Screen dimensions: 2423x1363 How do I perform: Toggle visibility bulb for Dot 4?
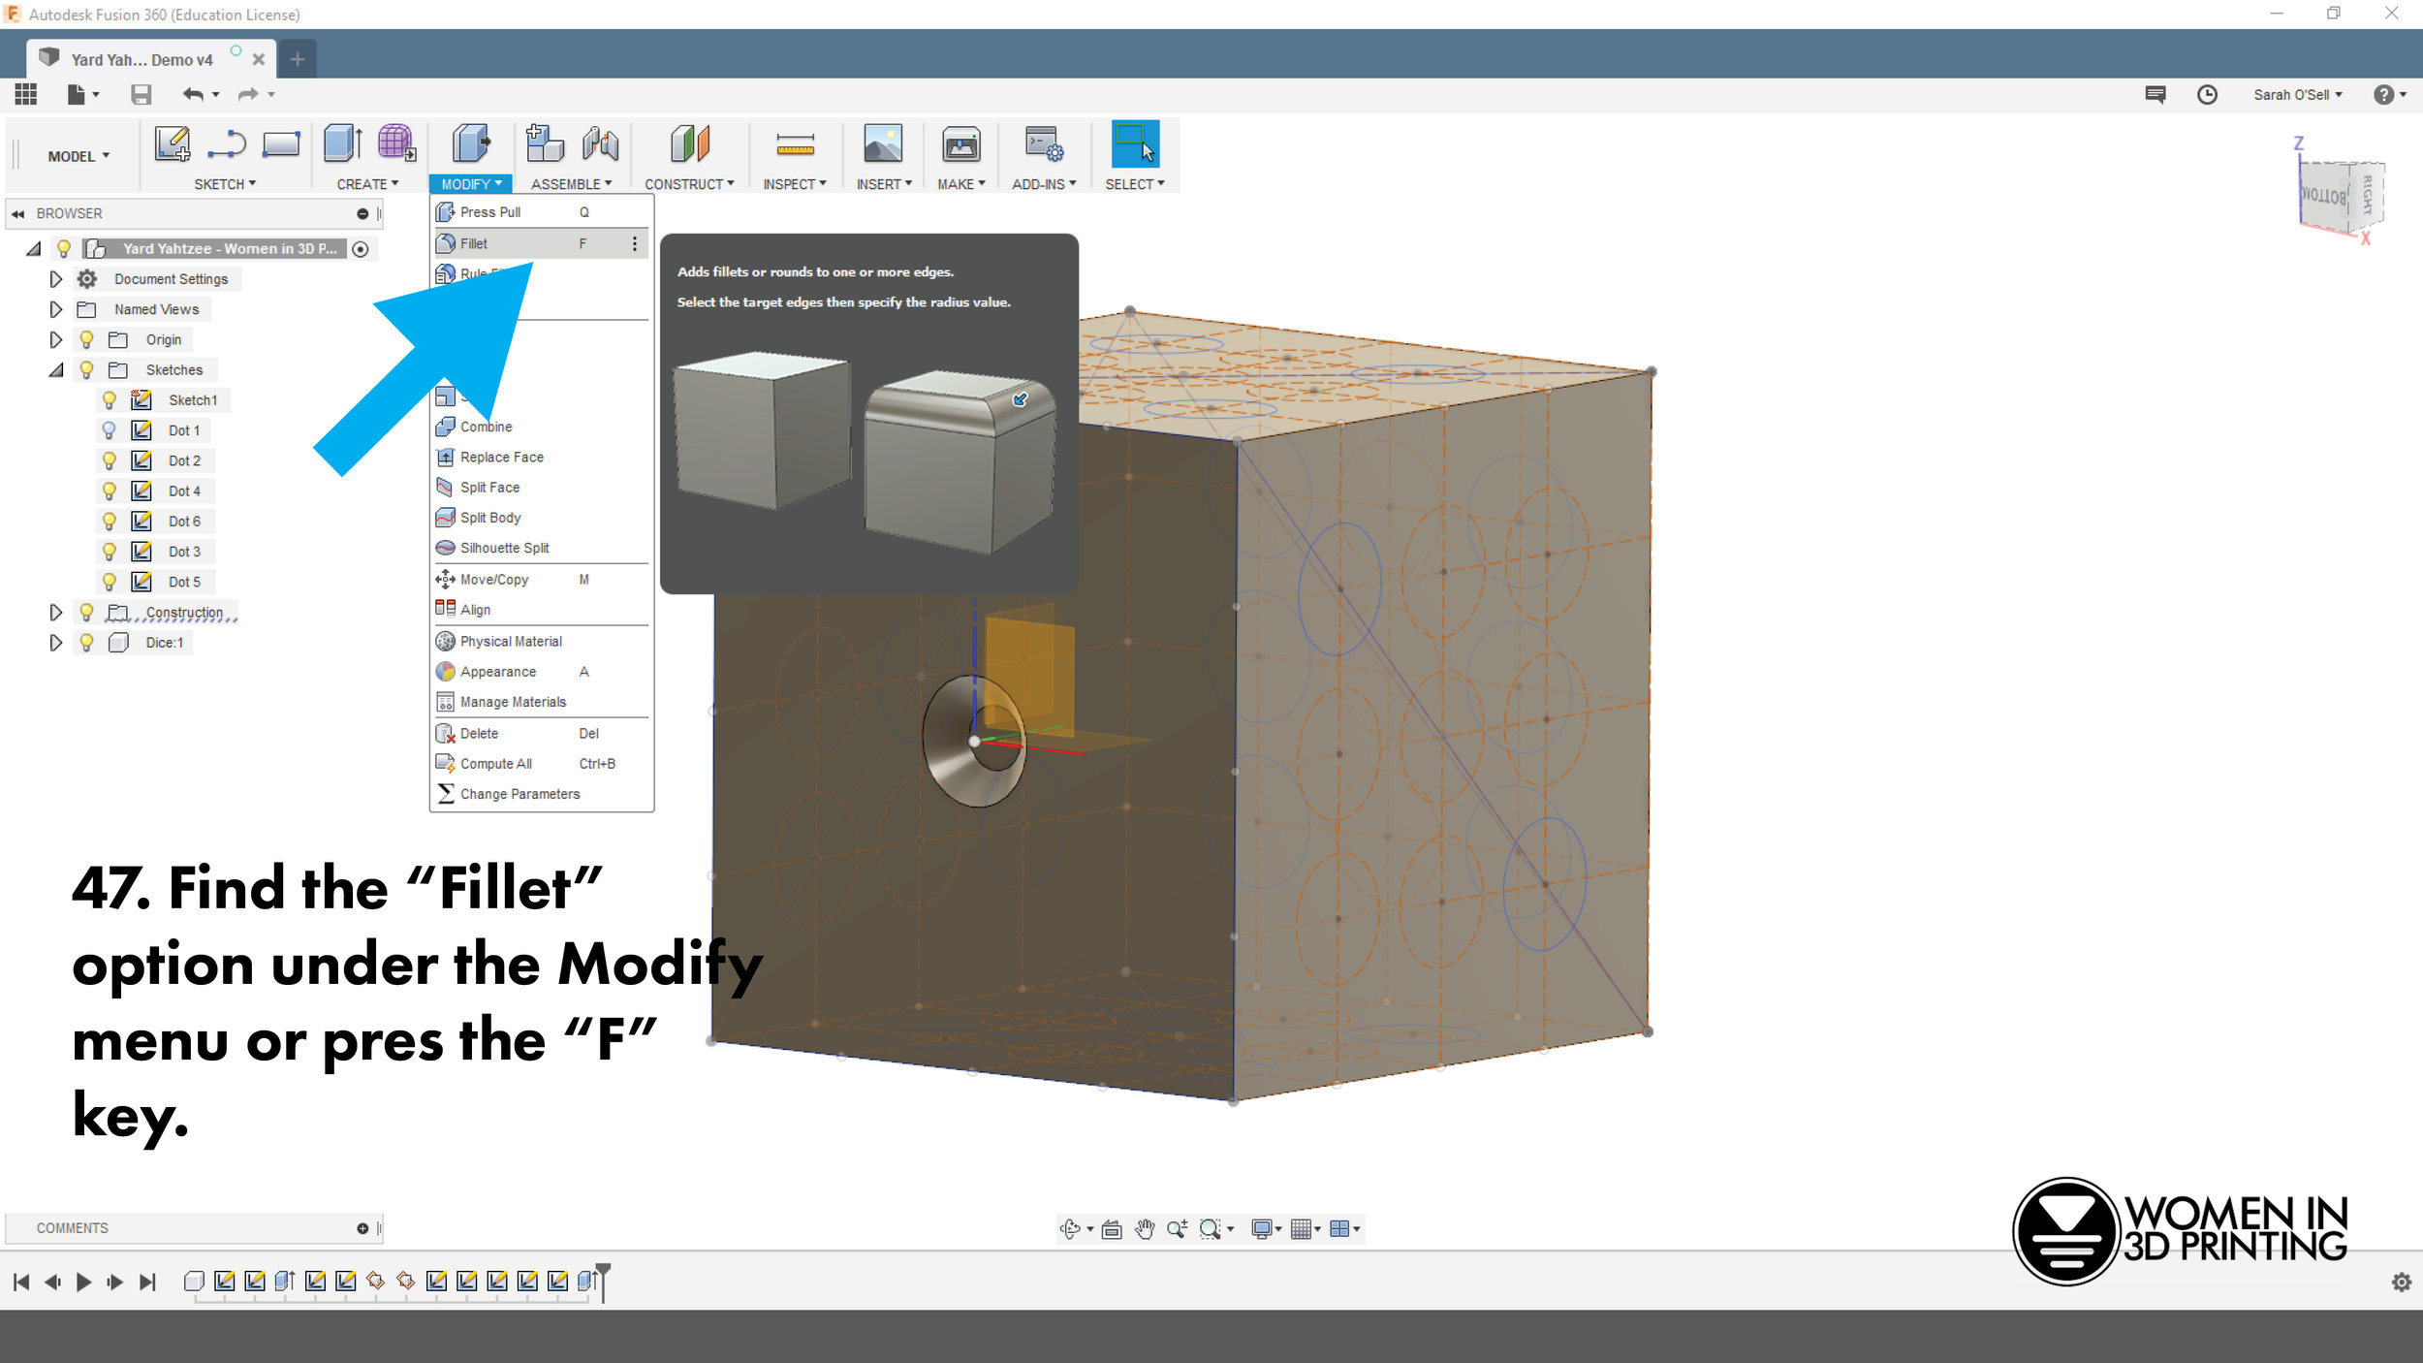click(x=110, y=491)
